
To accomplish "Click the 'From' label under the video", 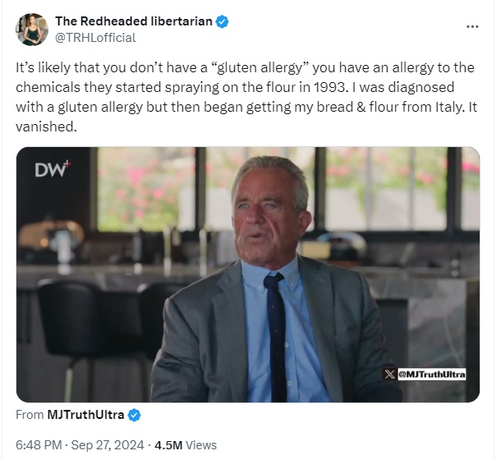I will (x=30, y=415).
